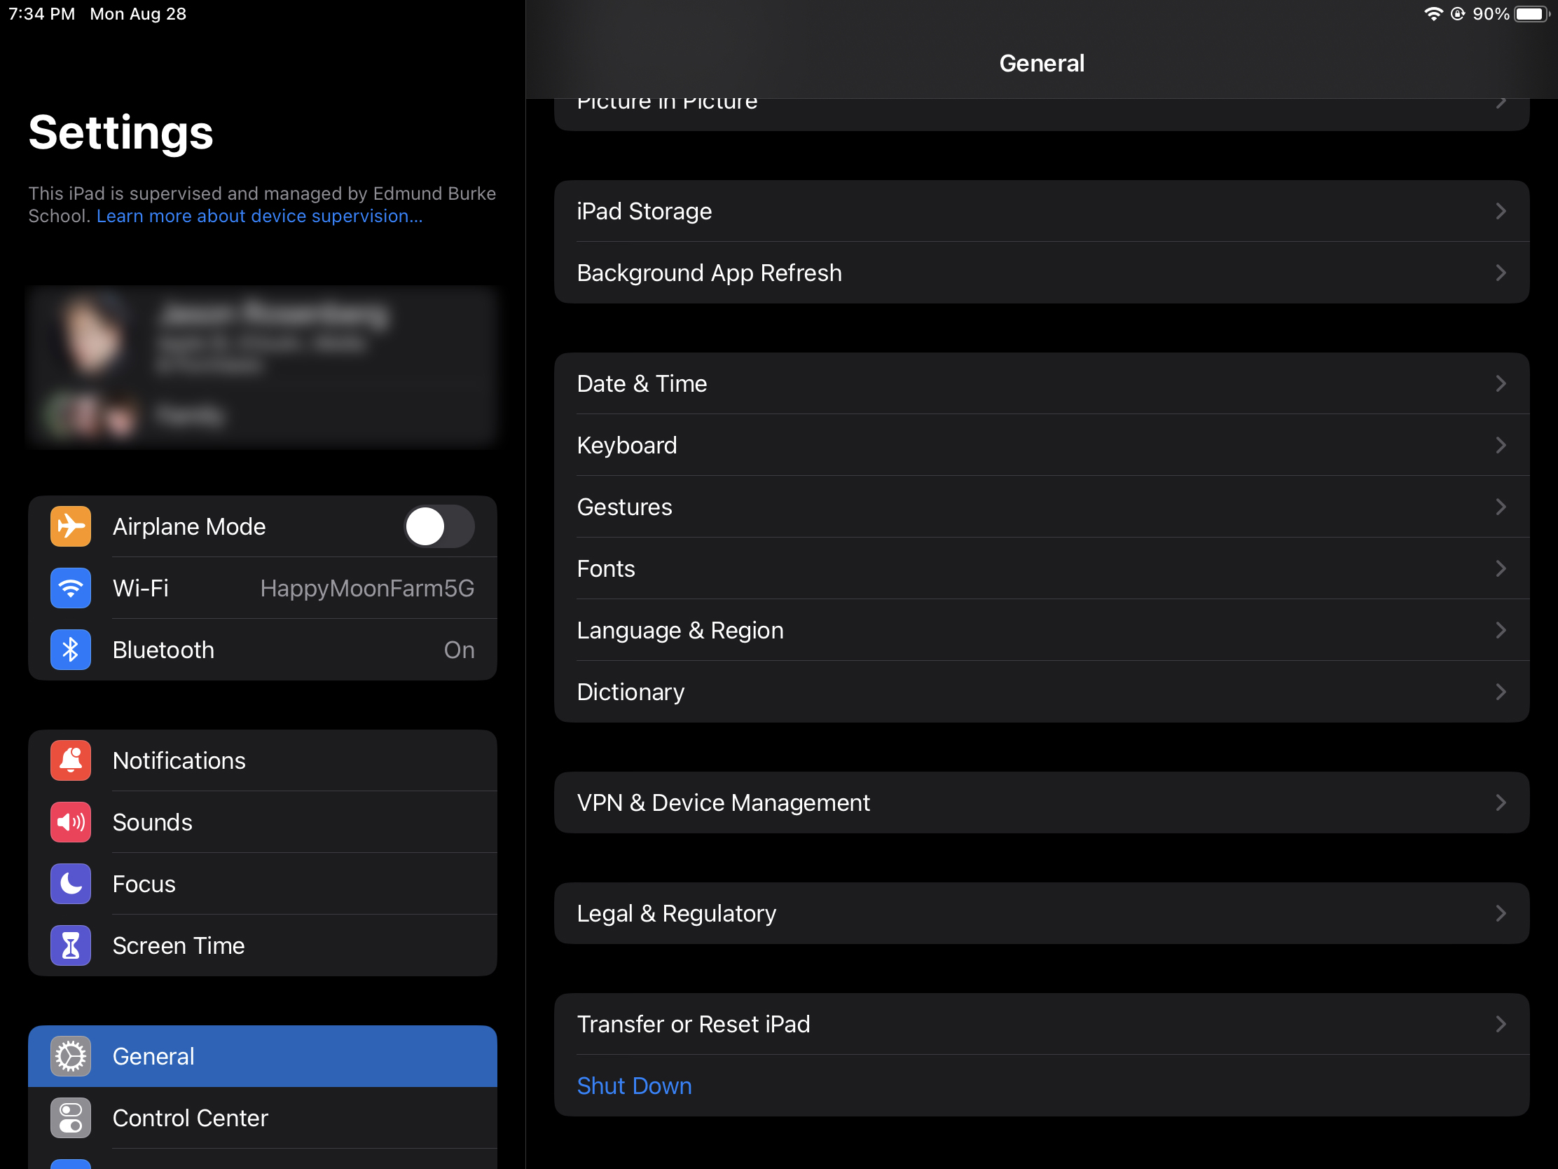This screenshot has width=1558, height=1169.
Task: Select Sounds in the sidebar
Action: coord(263,821)
